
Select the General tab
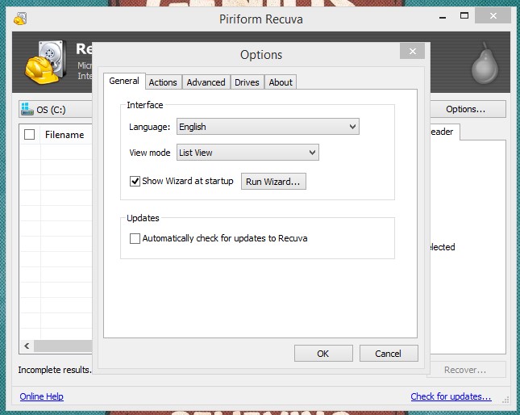point(124,81)
